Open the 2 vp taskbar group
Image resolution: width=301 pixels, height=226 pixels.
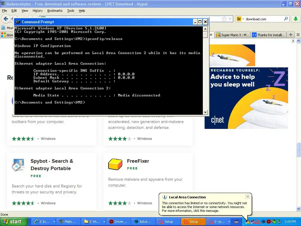click(x=218, y=222)
